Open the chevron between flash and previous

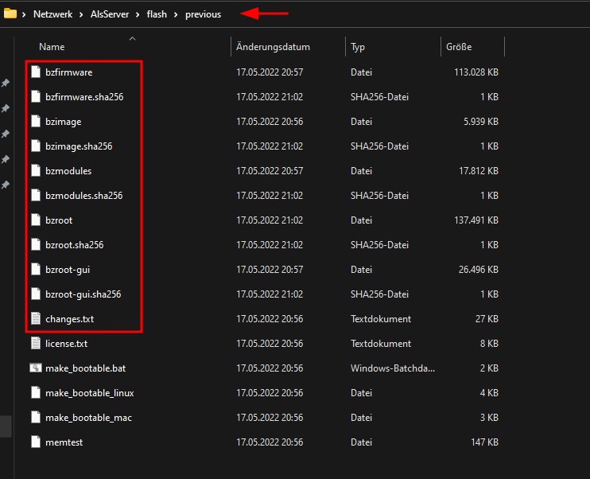tap(176, 14)
